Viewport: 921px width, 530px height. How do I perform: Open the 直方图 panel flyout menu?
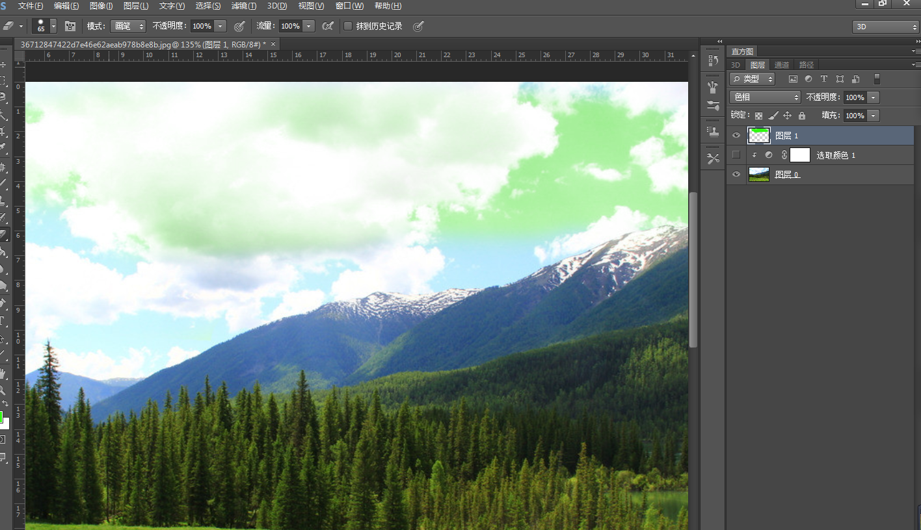916,51
